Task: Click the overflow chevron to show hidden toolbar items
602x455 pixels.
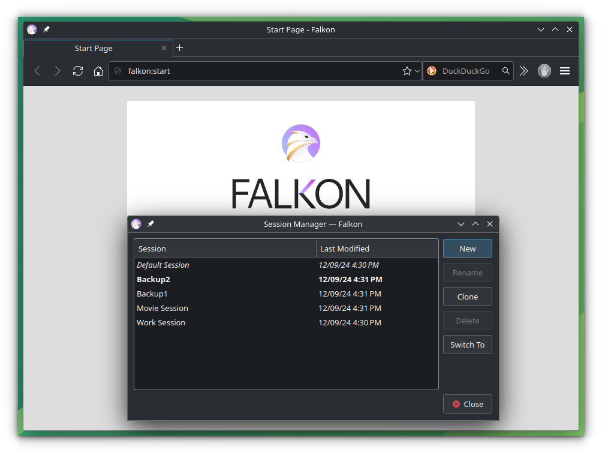Action: click(523, 71)
